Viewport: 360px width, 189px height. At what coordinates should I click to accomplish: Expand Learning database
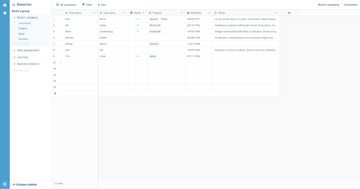pos(22,57)
